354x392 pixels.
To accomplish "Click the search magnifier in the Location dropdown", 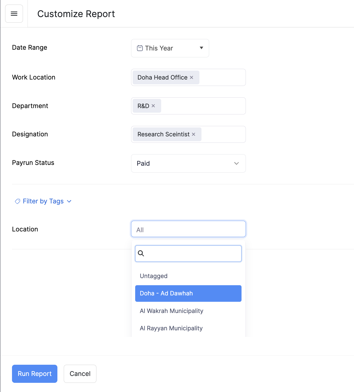I will [142, 254].
